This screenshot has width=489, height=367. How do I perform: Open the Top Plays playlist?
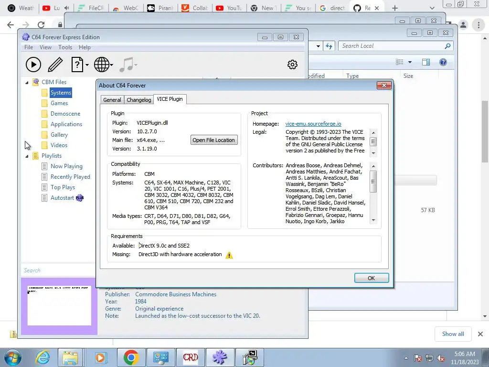63,187
